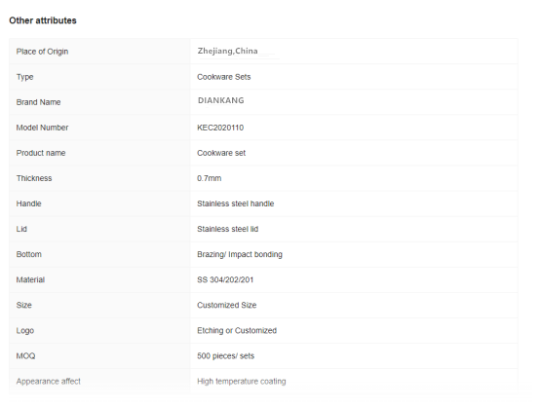Click the 0.7mm thickness value
Screen dimensions: 540x406
209,178
